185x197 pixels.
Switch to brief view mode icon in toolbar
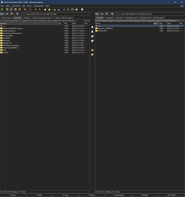(7, 9)
